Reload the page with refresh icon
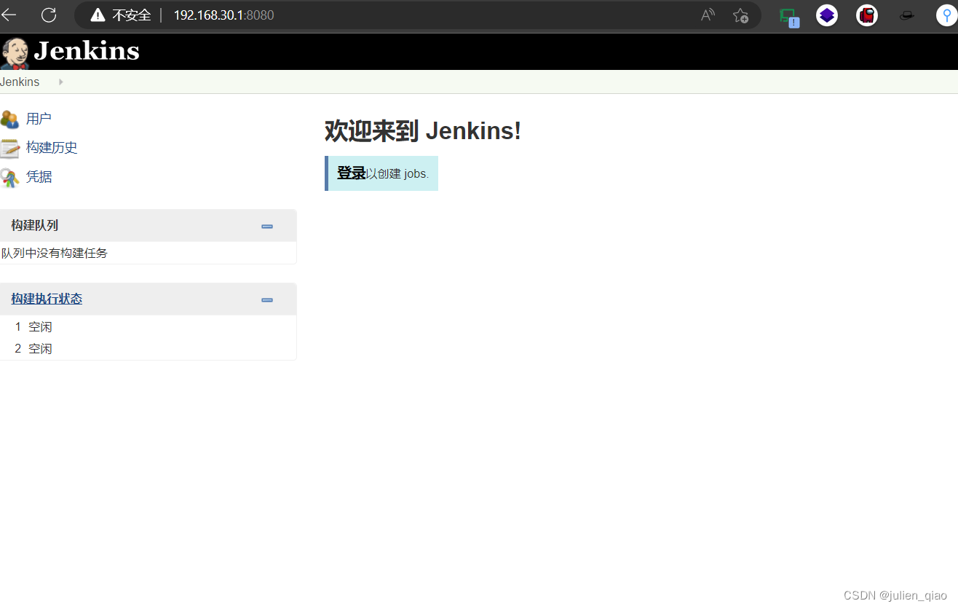The width and height of the screenshot is (958, 609). 49,15
